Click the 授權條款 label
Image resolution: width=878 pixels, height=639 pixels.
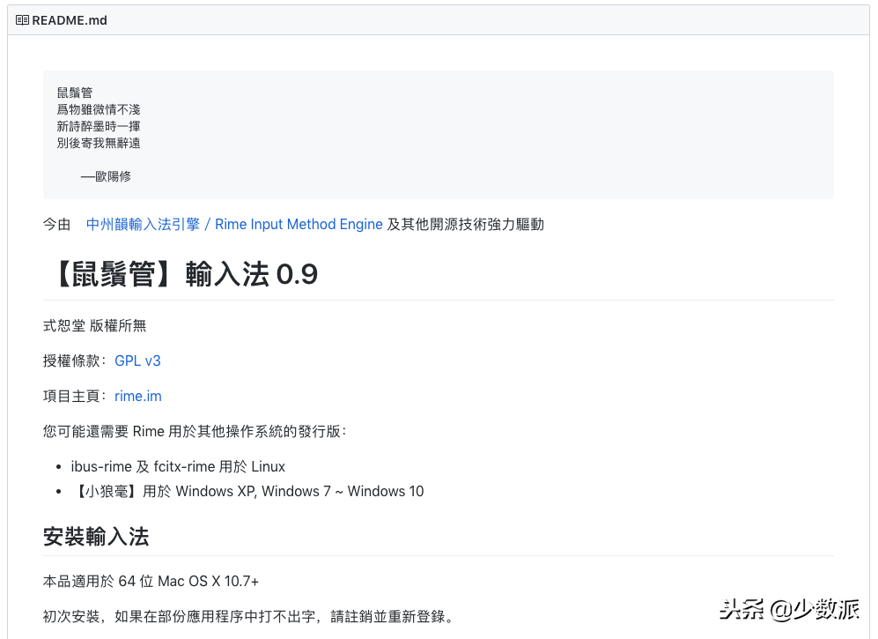[75, 360]
